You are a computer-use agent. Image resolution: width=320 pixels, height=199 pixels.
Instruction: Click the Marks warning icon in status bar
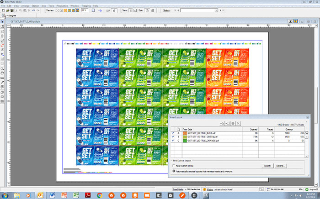(x=204, y=189)
